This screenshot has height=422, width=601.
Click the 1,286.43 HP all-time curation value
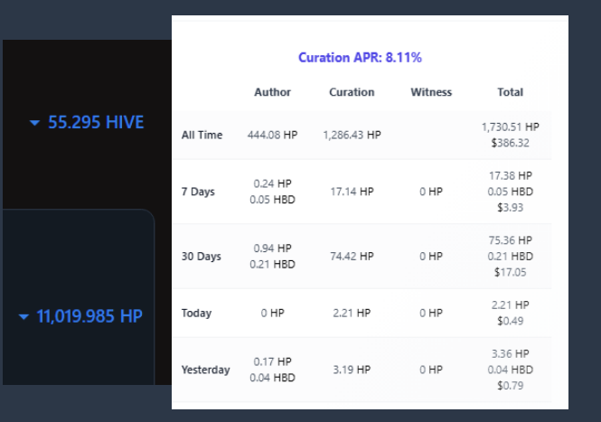[352, 135]
